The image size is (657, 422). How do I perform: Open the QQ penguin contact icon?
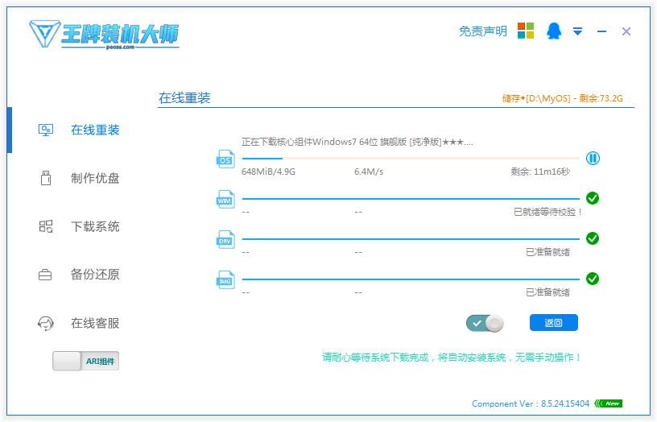pos(554,31)
